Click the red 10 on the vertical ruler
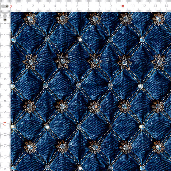Image resolution: width=171 pixels, height=171 pixels. [5, 124]
